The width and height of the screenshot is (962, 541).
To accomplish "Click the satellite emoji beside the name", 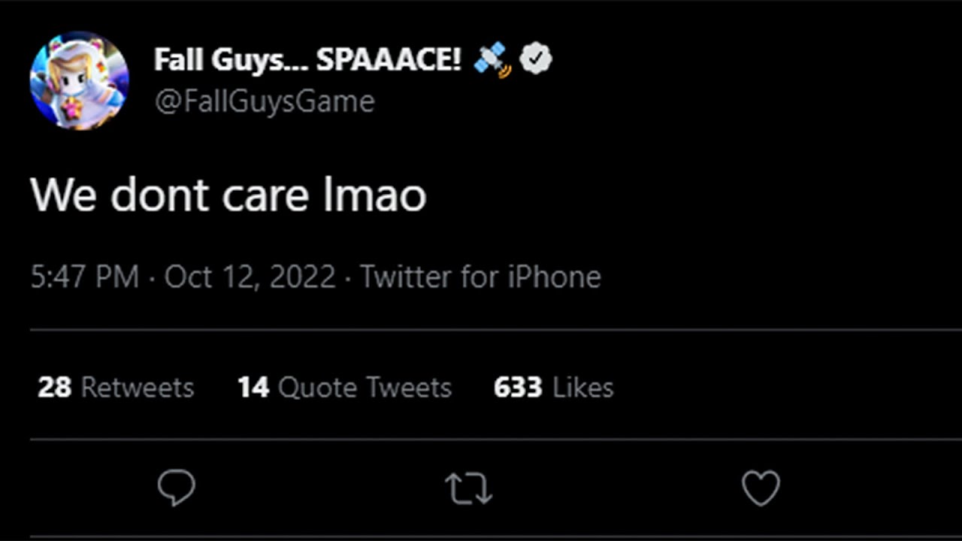I will (x=492, y=59).
